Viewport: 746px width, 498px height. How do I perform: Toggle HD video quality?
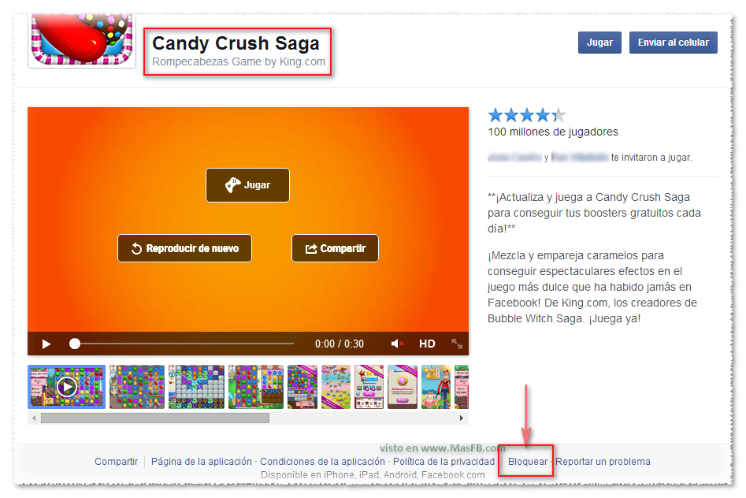click(x=427, y=344)
